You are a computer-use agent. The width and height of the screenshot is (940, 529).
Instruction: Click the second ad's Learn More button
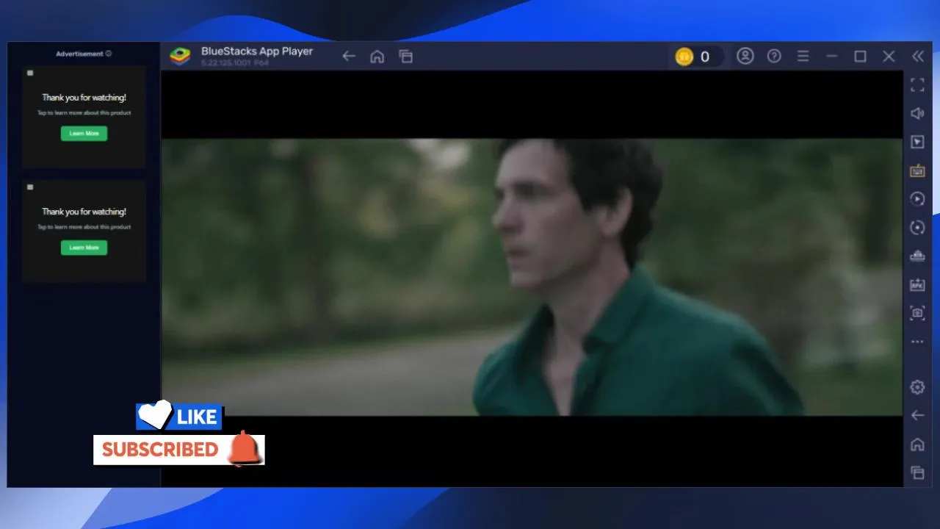click(84, 248)
